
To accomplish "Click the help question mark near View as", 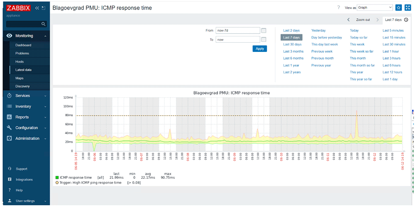I will click(x=339, y=7).
